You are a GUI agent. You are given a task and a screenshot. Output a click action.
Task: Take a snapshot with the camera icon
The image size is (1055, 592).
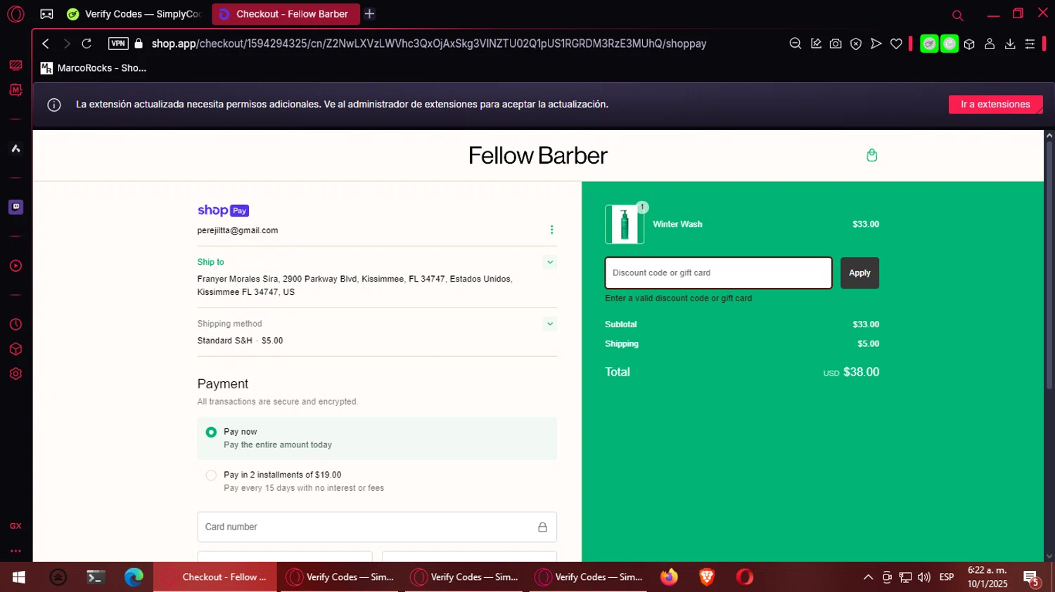pos(836,44)
